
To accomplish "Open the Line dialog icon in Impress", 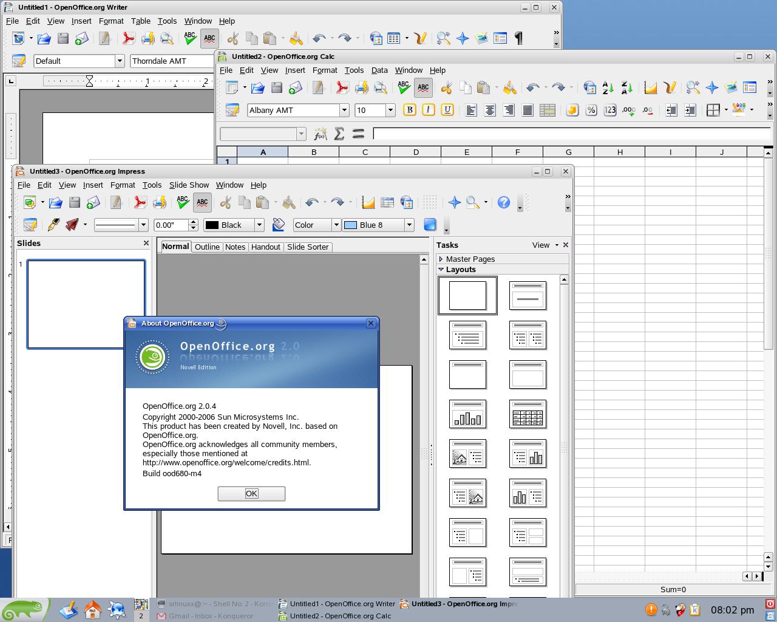I will (x=53, y=225).
